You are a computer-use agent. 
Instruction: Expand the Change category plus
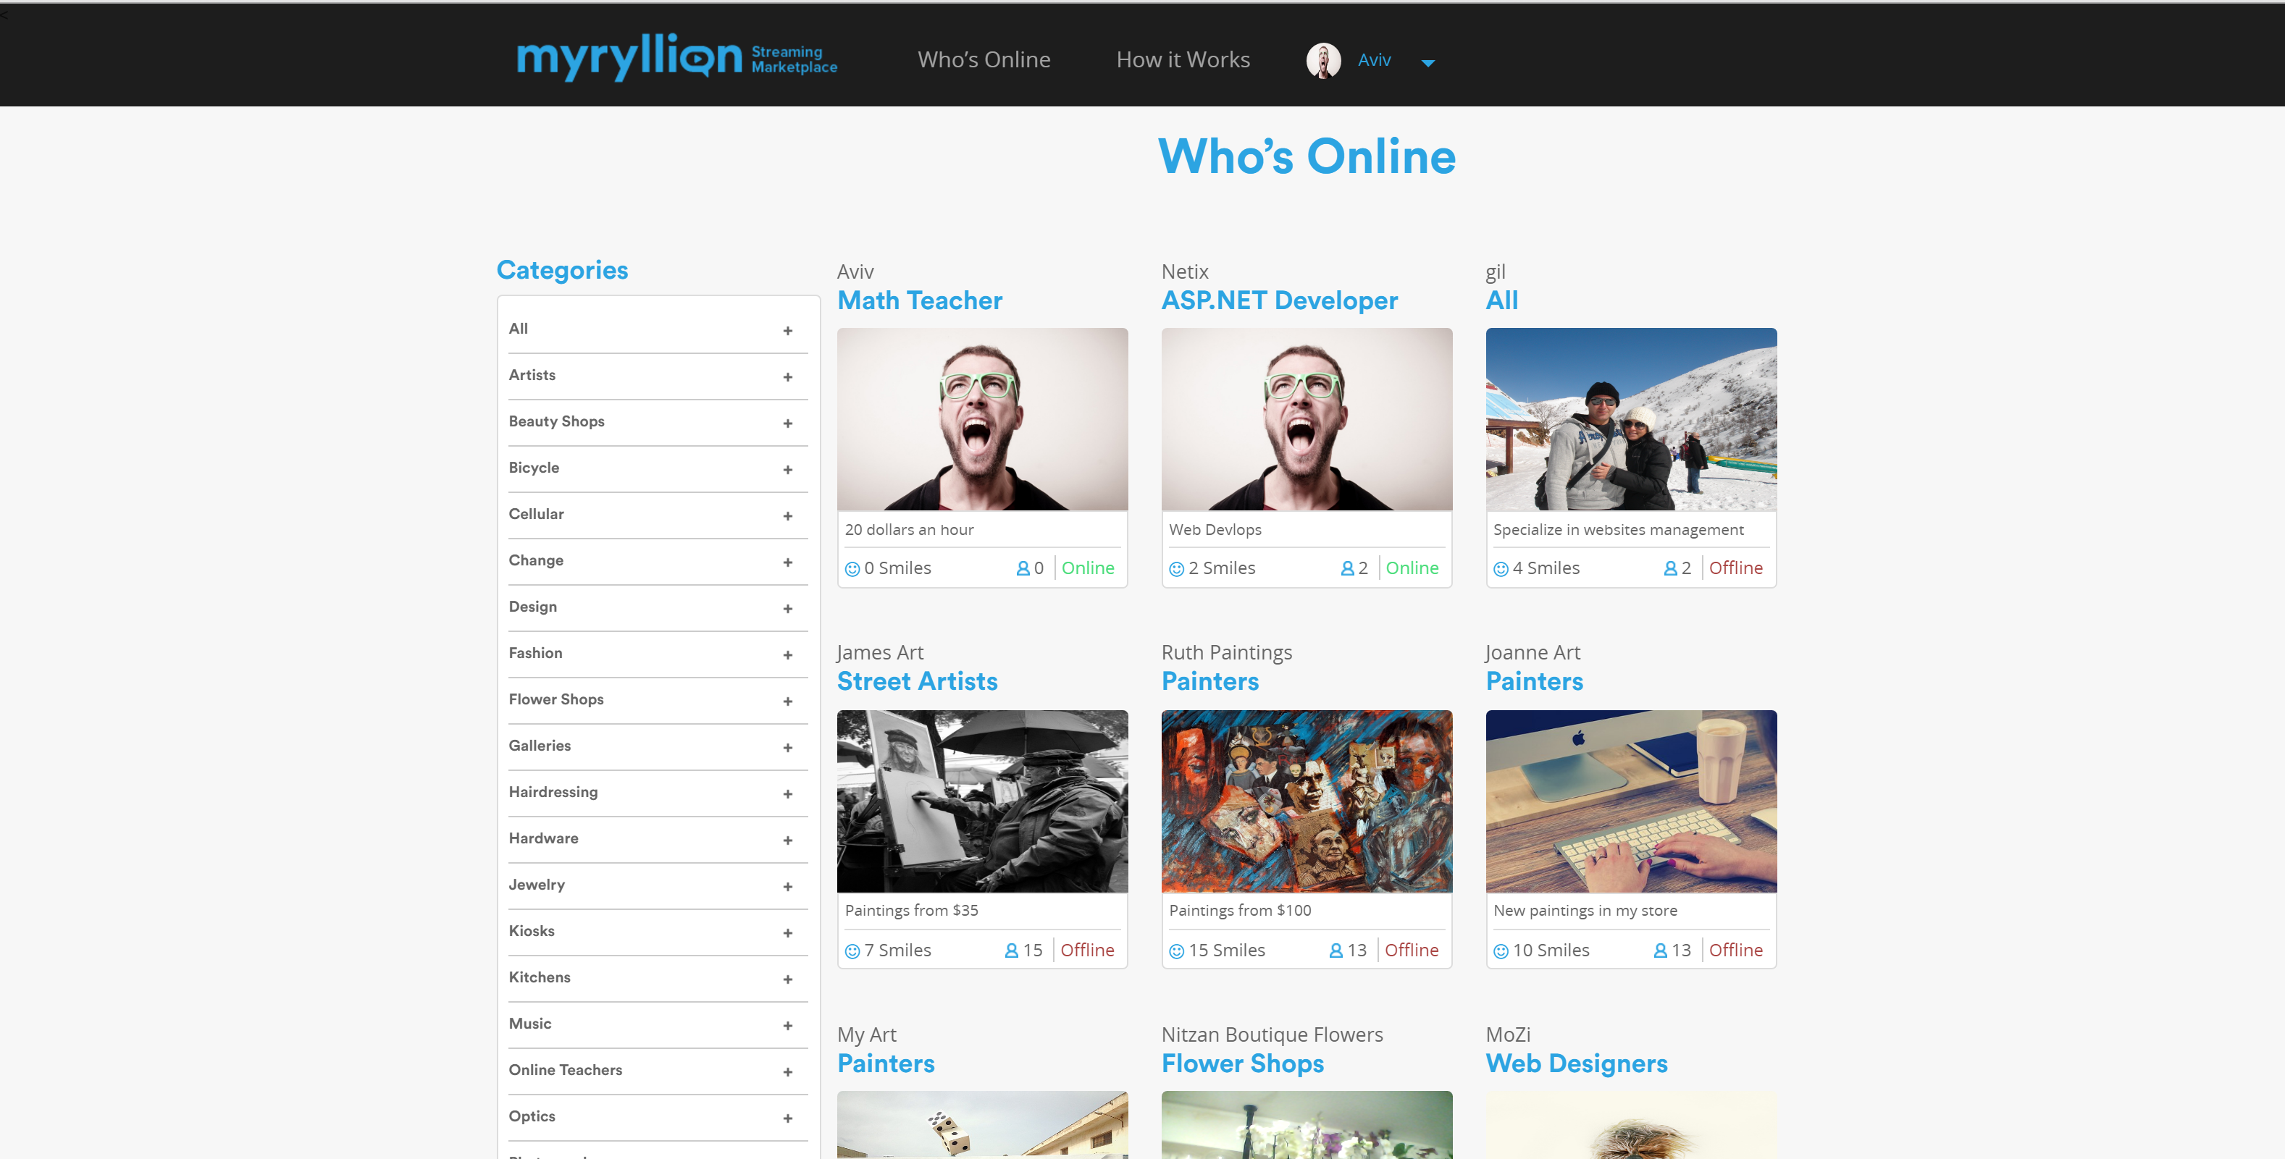788,562
